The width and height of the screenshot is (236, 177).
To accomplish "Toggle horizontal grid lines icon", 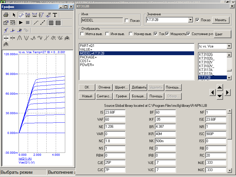I will (x=58, y=22).
